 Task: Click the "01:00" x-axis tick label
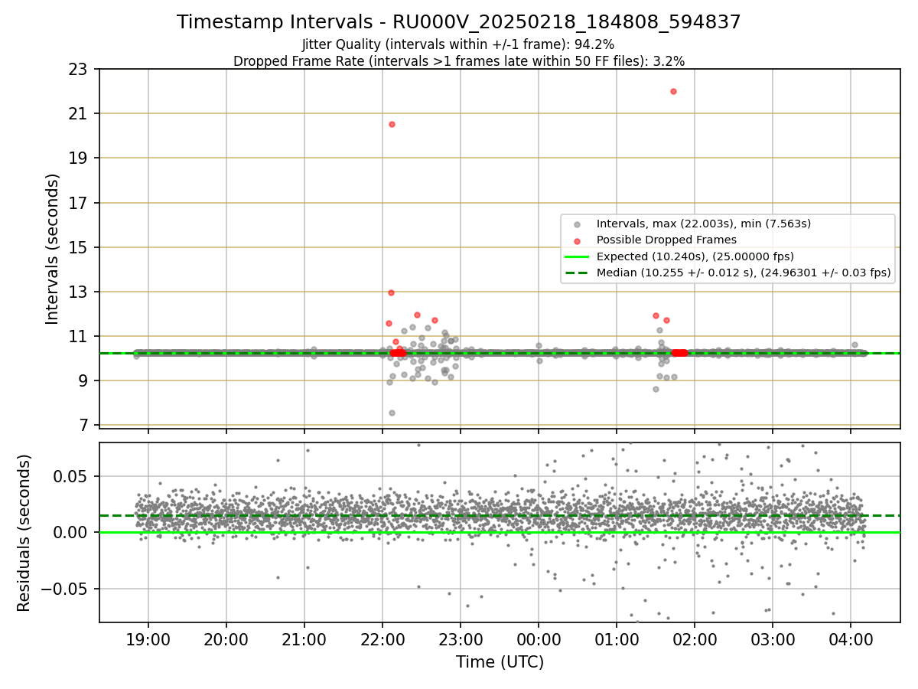coord(617,639)
